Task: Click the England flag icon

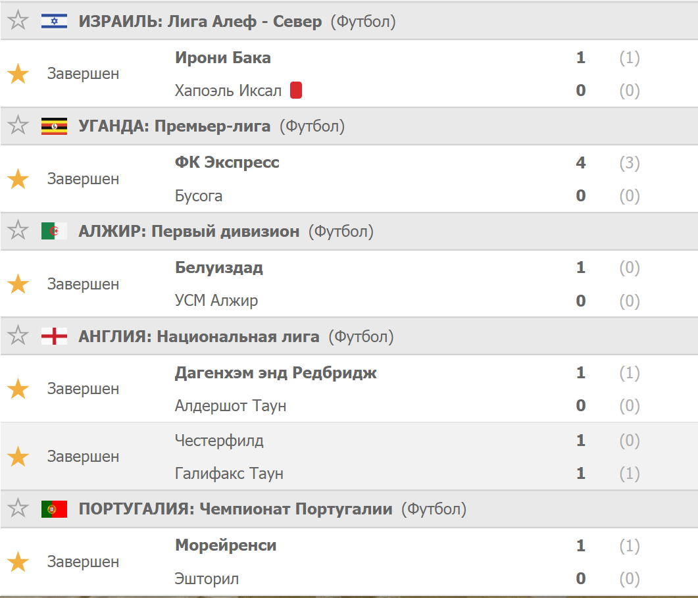Action: 54,337
